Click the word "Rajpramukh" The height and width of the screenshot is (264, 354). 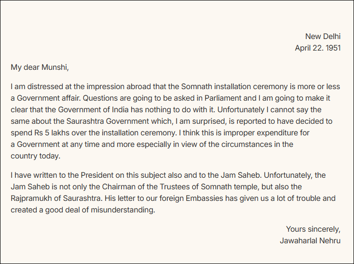31,198
